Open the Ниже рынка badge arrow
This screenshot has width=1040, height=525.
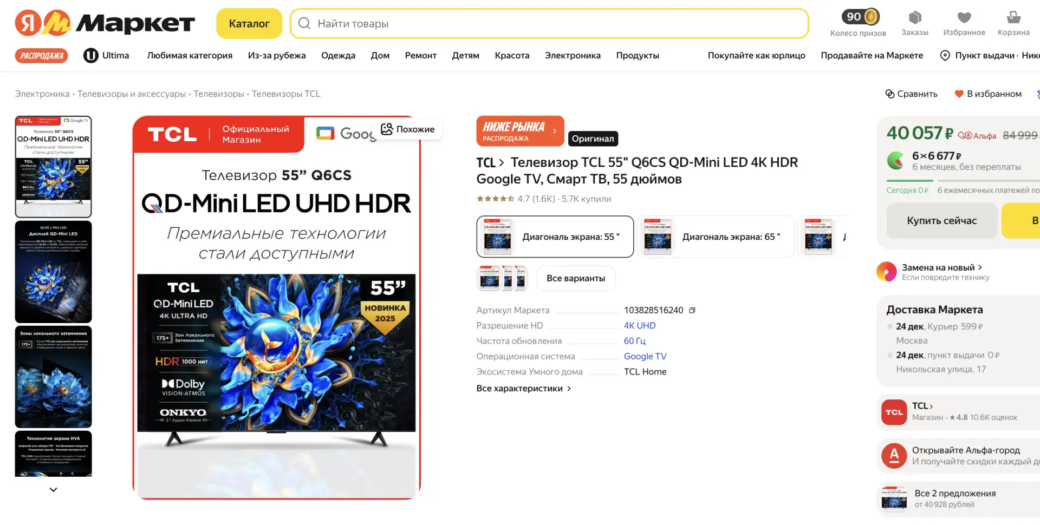coord(555,131)
